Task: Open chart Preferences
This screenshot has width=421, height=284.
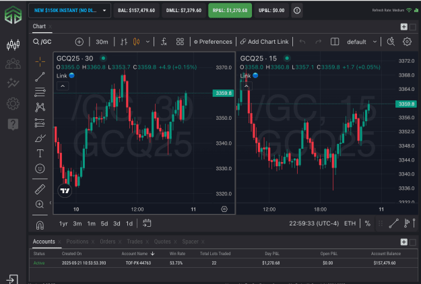Action: tap(213, 42)
